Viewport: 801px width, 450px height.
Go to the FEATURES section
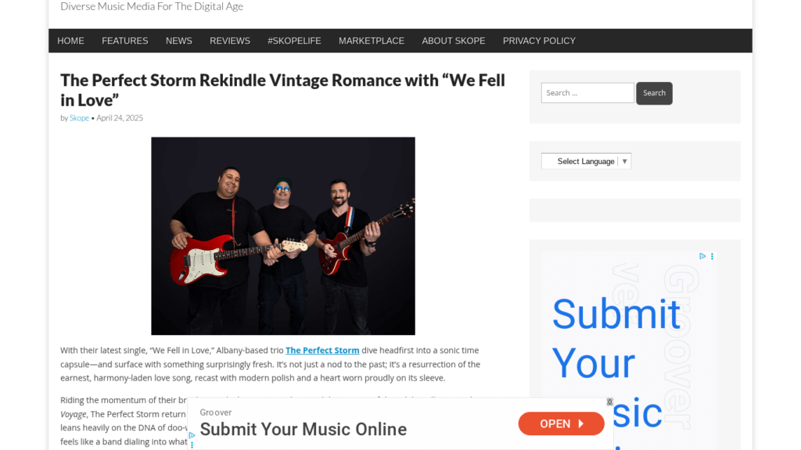coord(124,41)
